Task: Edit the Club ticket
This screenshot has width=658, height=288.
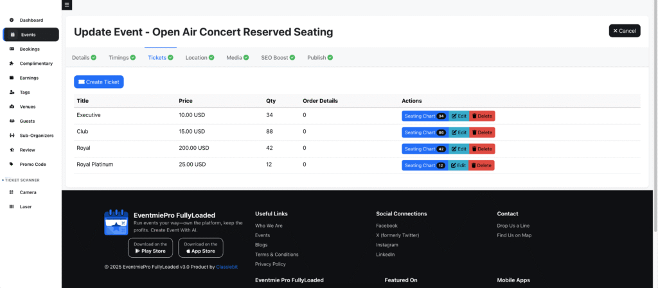Action: (459, 132)
